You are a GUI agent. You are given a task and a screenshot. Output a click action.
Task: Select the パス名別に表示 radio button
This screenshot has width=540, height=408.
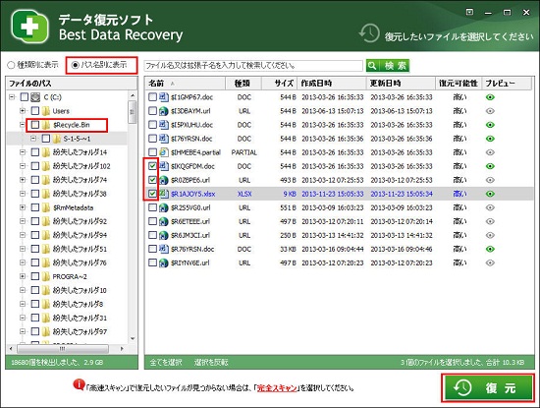pyautogui.click(x=75, y=65)
